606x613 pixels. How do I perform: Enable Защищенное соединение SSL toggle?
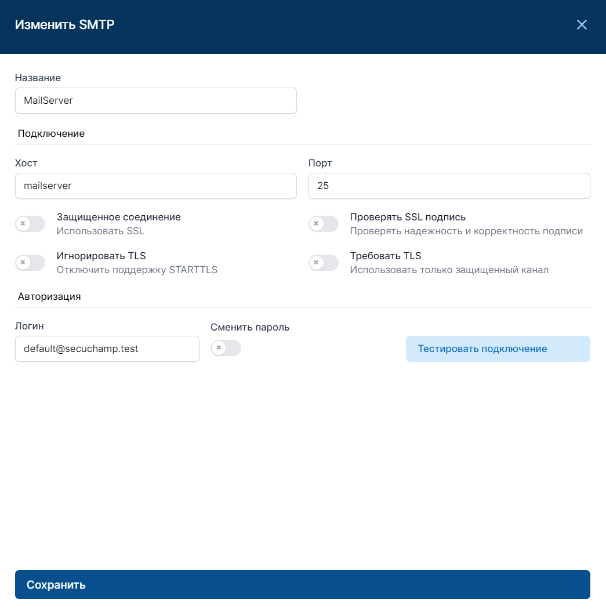[x=30, y=224]
